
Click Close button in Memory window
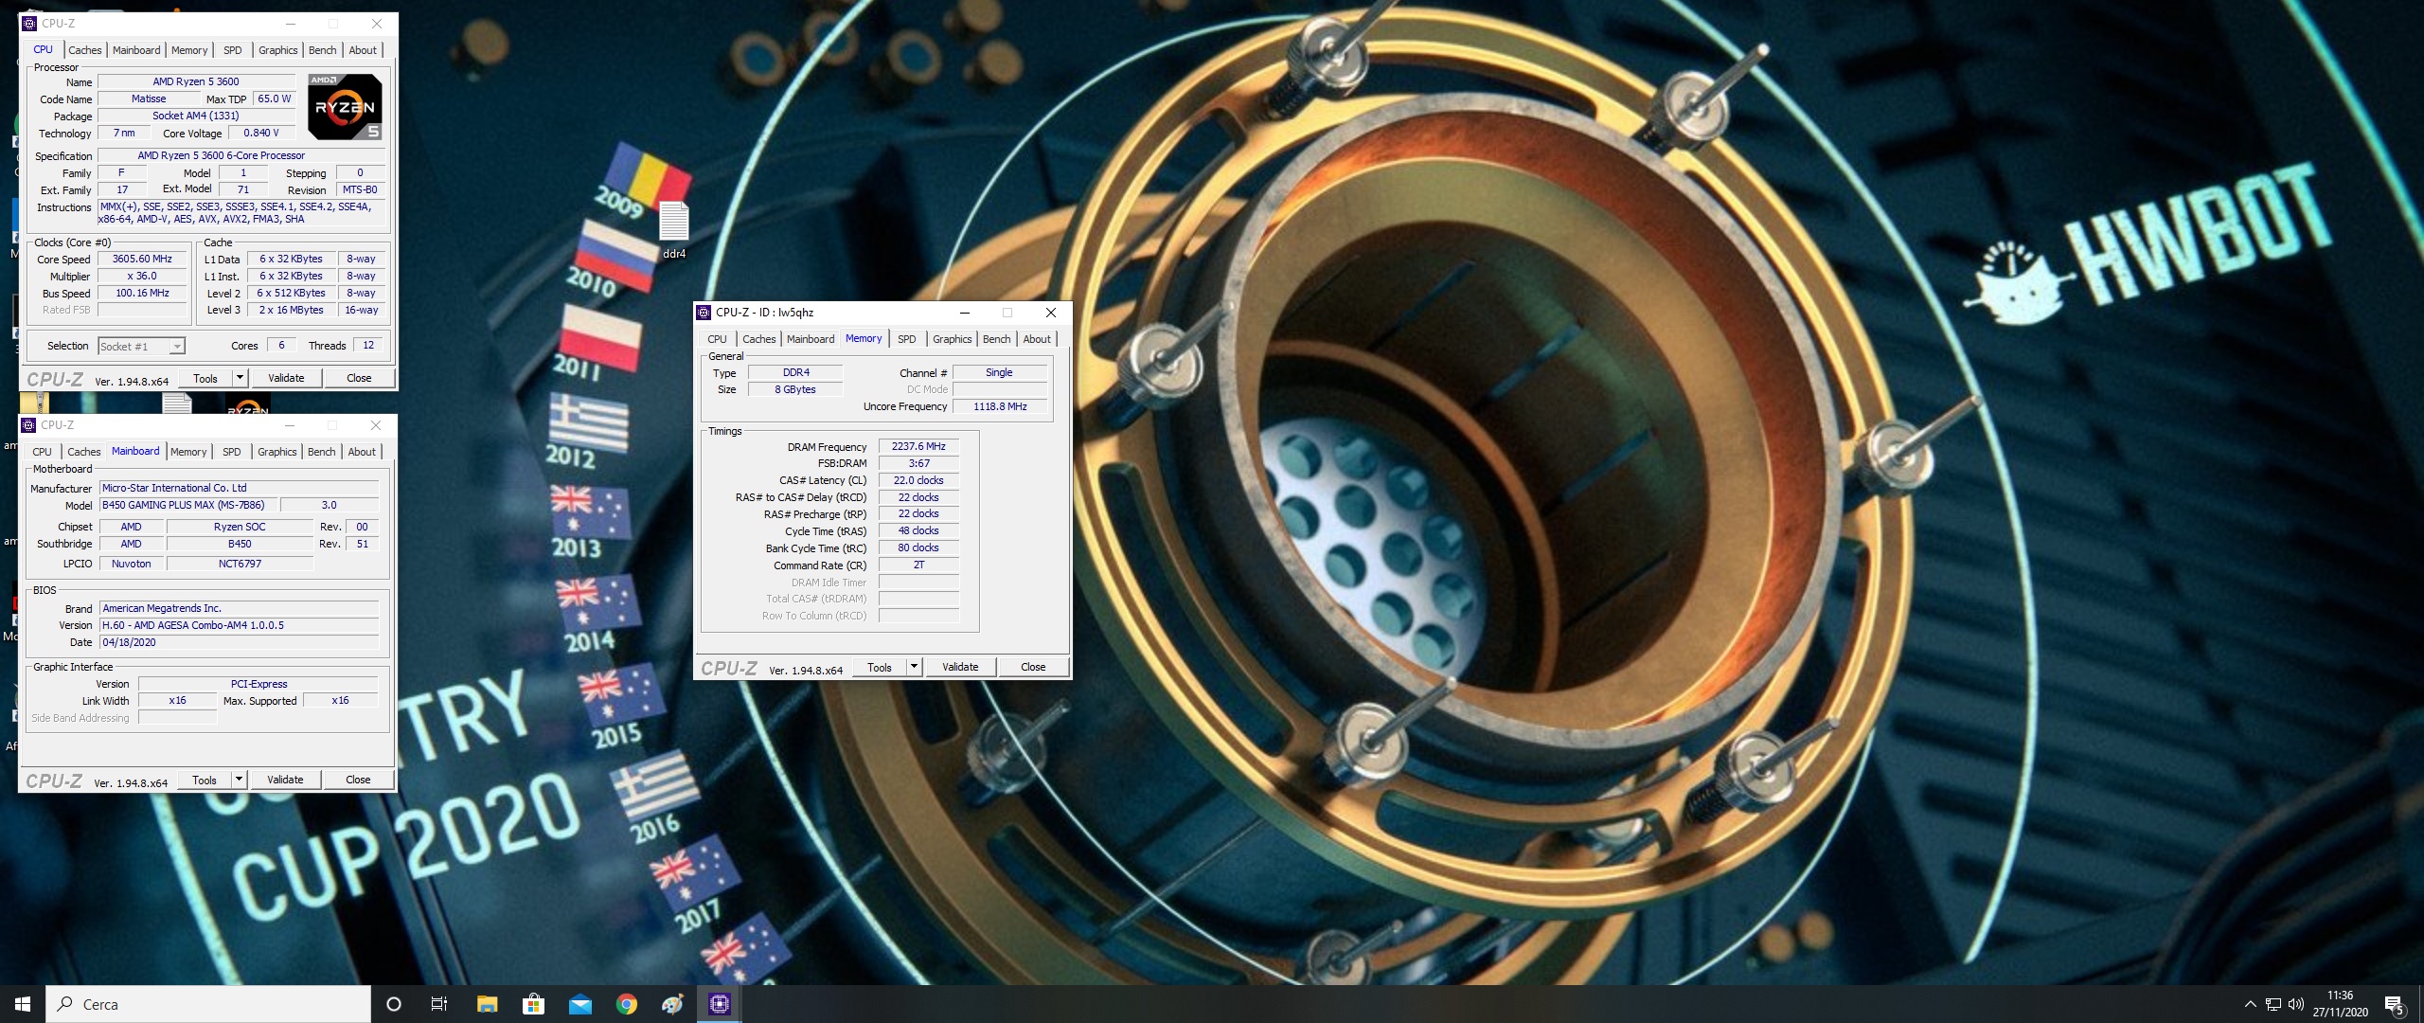coord(1033,667)
